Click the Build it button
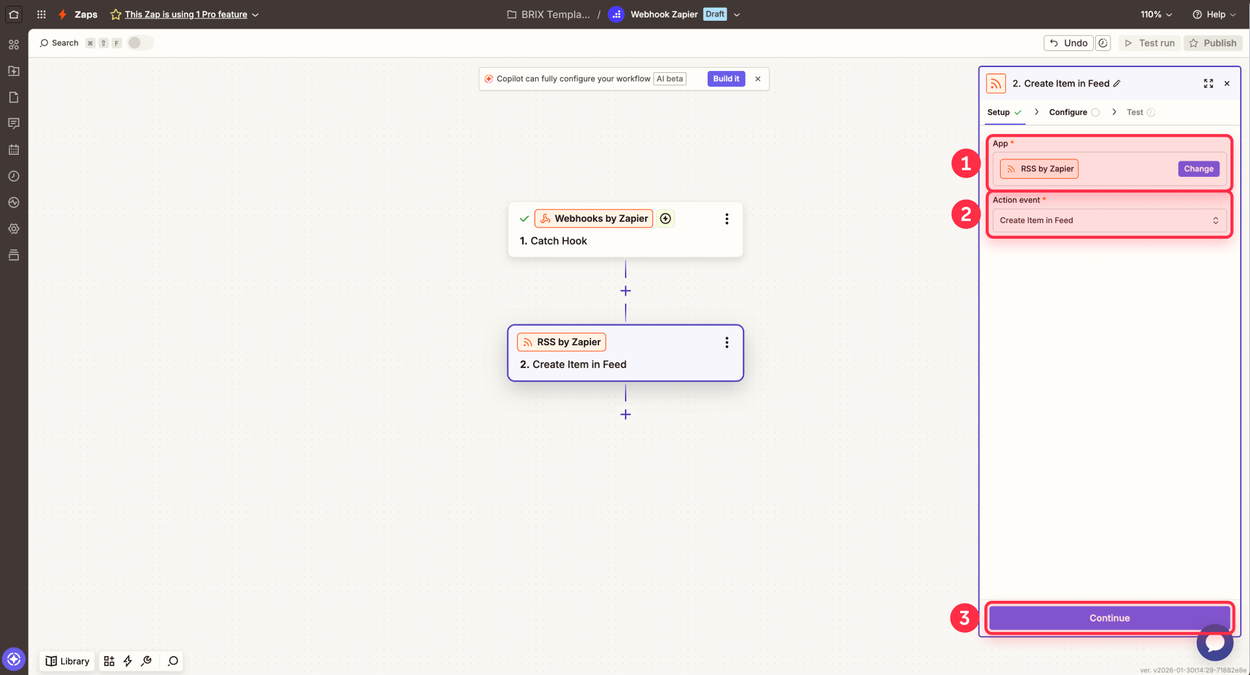Screen dimensions: 1250x675 pos(726,79)
